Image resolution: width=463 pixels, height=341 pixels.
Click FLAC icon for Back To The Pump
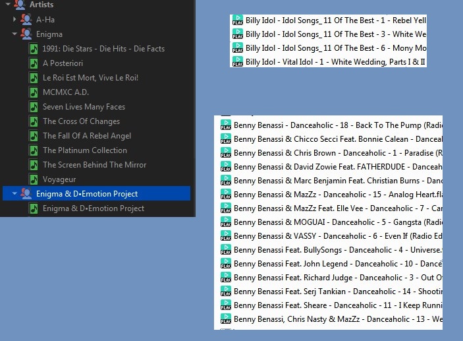pyautogui.click(x=226, y=125)
